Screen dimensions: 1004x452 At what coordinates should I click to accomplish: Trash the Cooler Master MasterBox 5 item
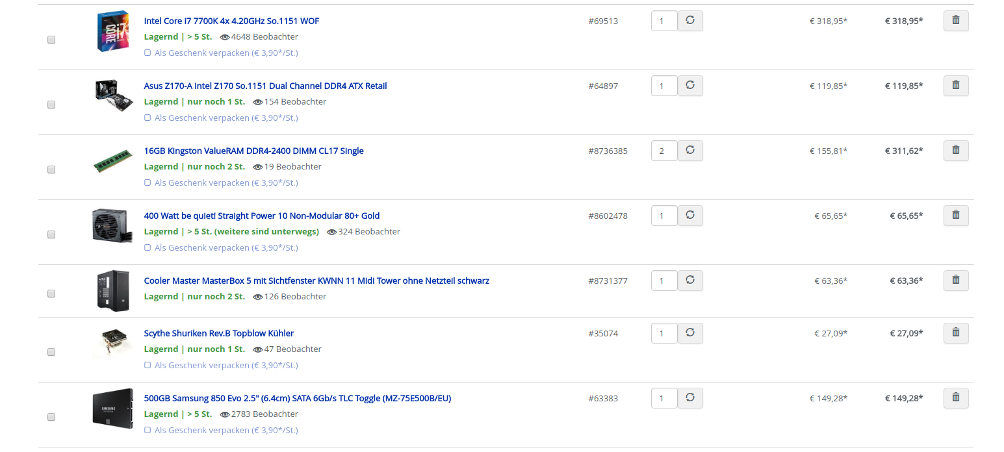[x=955, y=281]
